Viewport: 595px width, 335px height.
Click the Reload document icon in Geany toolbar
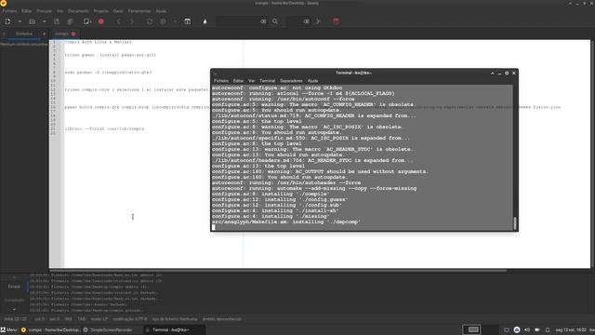87,21
